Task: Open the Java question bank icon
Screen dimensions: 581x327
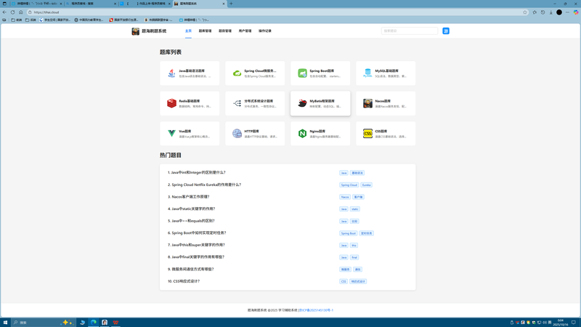Action: 171,73
